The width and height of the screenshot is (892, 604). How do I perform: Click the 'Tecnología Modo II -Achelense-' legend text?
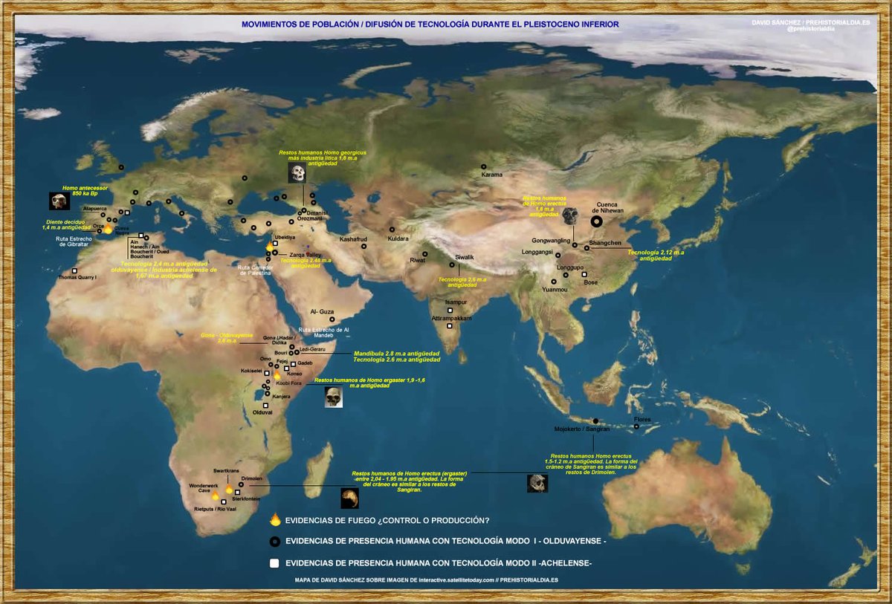pos(439,563)
